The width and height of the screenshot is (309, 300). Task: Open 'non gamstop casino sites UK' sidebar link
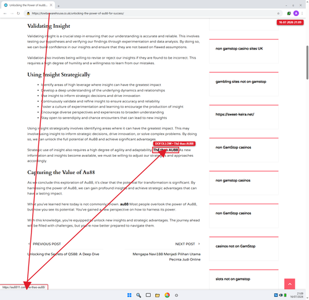[239, 49]
